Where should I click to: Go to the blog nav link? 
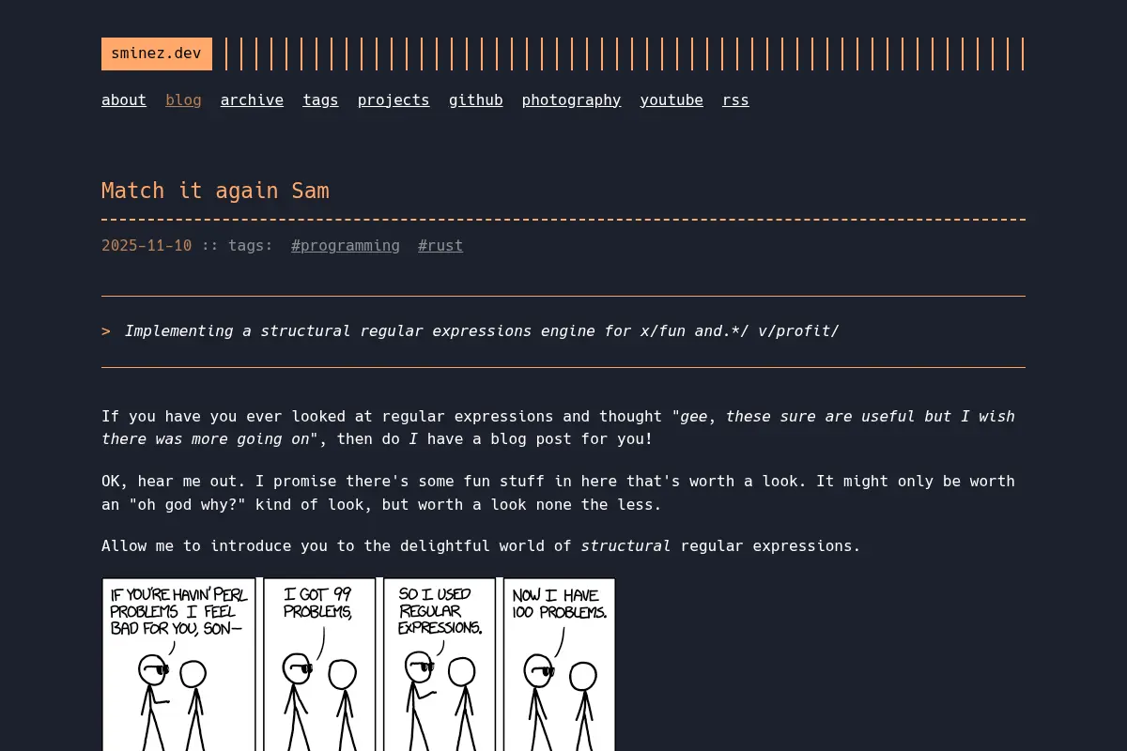(184, 100)
